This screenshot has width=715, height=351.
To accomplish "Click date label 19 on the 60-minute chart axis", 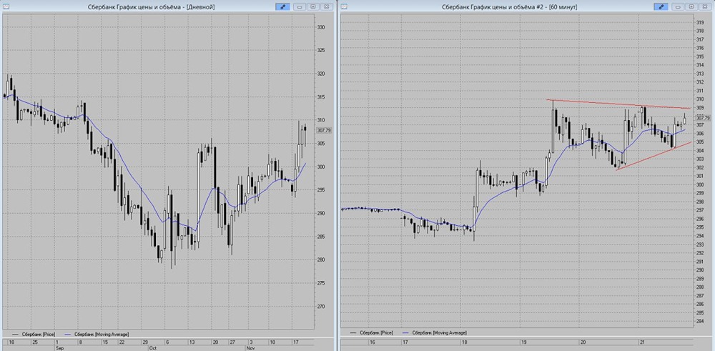I will point(524,342).
